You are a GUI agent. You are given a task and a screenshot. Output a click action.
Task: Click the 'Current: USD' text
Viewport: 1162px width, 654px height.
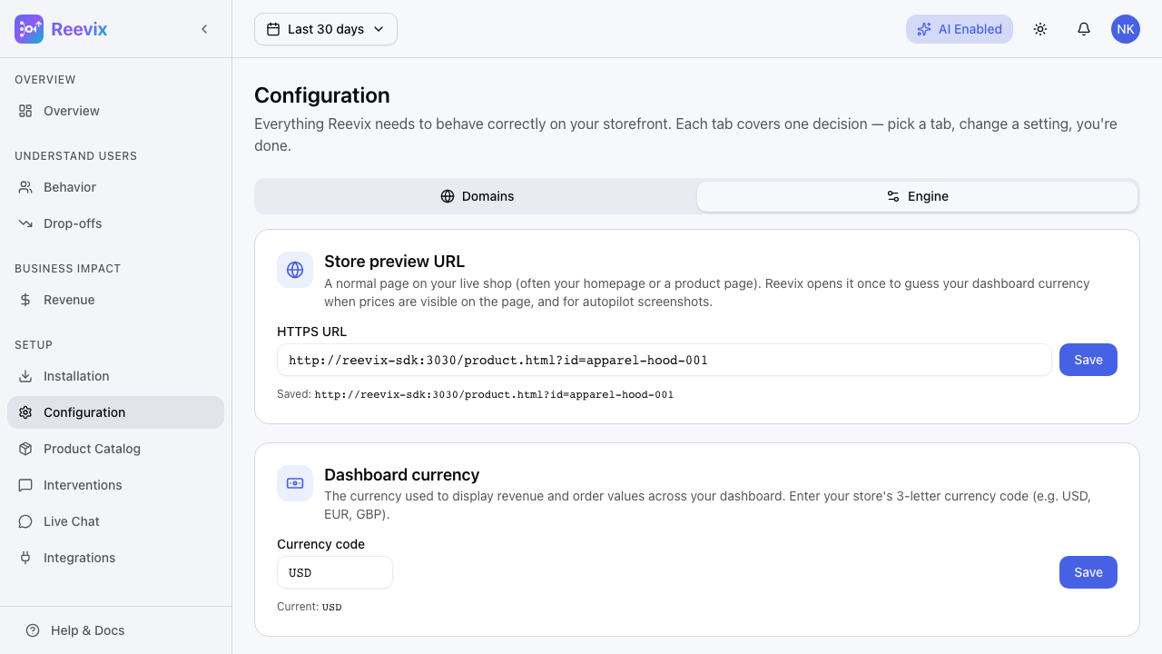click(x=310, y=607)
